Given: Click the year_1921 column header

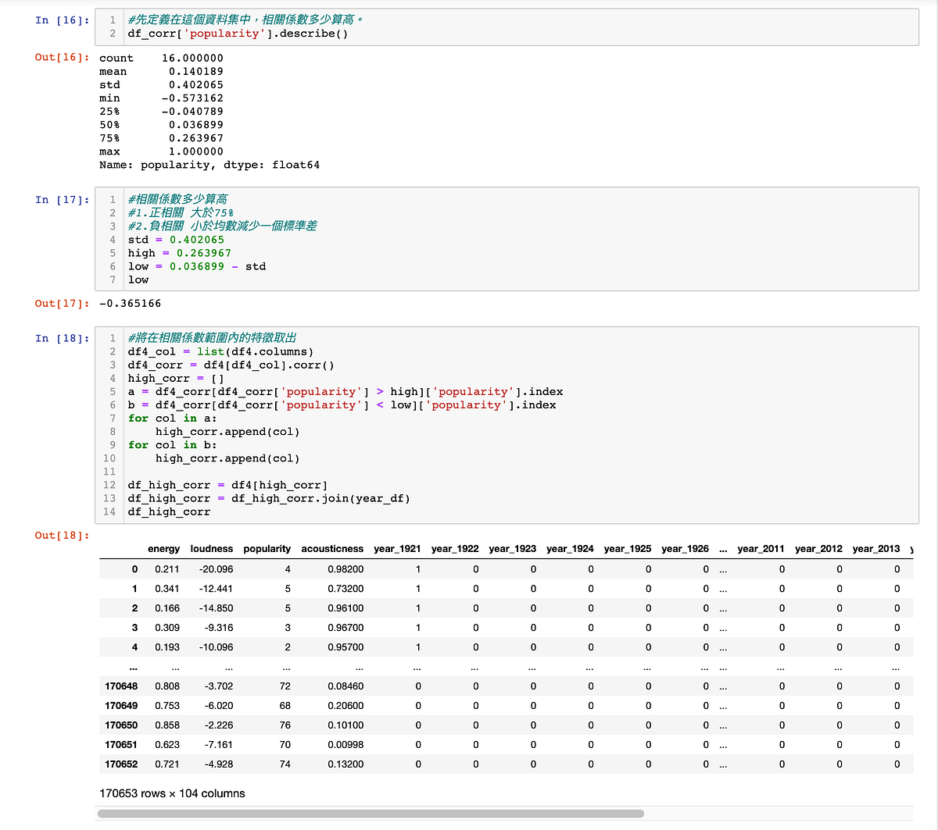Looking at the screenshot, I should 397,549.
